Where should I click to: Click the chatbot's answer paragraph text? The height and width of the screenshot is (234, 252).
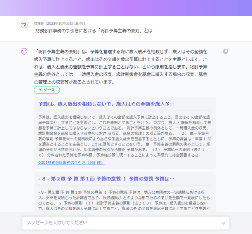pyautogui.click(x=120, y=66)
